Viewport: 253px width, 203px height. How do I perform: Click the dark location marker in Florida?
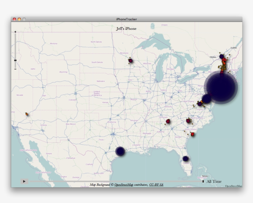tap(185, 158)
